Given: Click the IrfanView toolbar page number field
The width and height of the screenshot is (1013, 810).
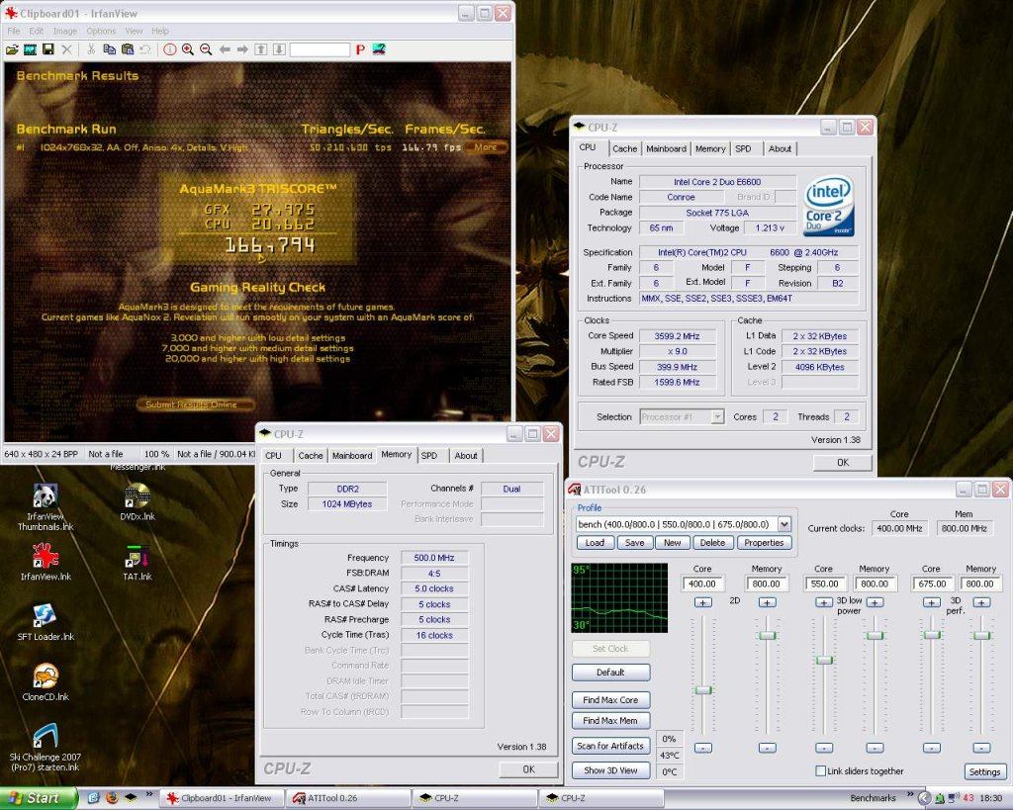Looking at the screenshot, I should [x=320, y=49].
